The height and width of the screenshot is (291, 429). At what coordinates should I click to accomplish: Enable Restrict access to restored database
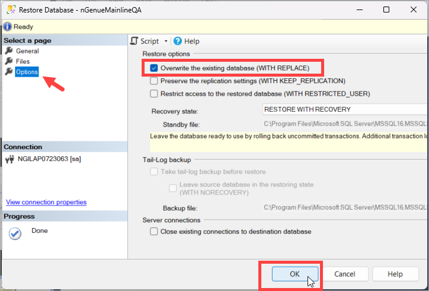tap(153, 94)
